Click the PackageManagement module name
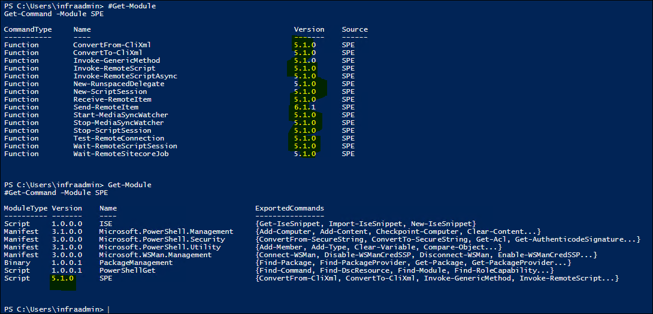This screenshot has height=314, width=653. (x=136, y=263)
